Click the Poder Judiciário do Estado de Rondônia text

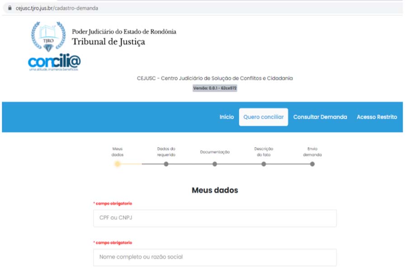124,32
